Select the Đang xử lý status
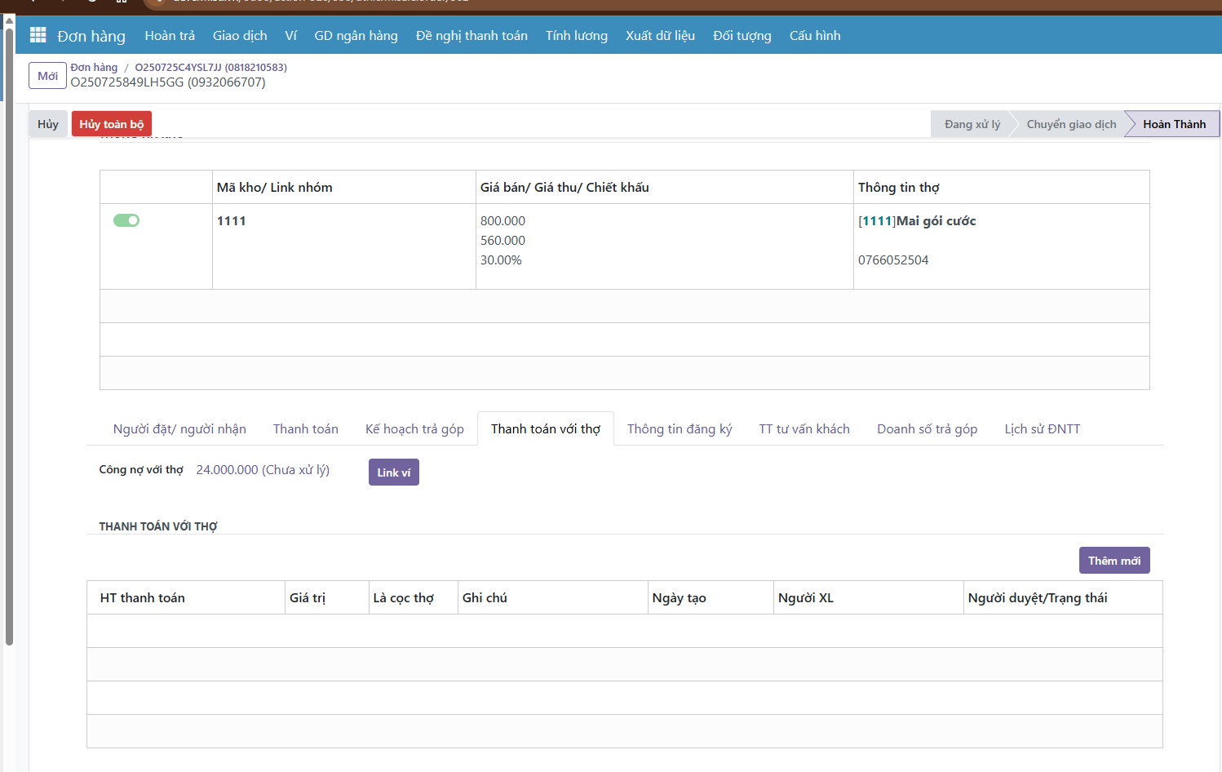The height and width of the screenshot is (772, 1222). (972, 124)
